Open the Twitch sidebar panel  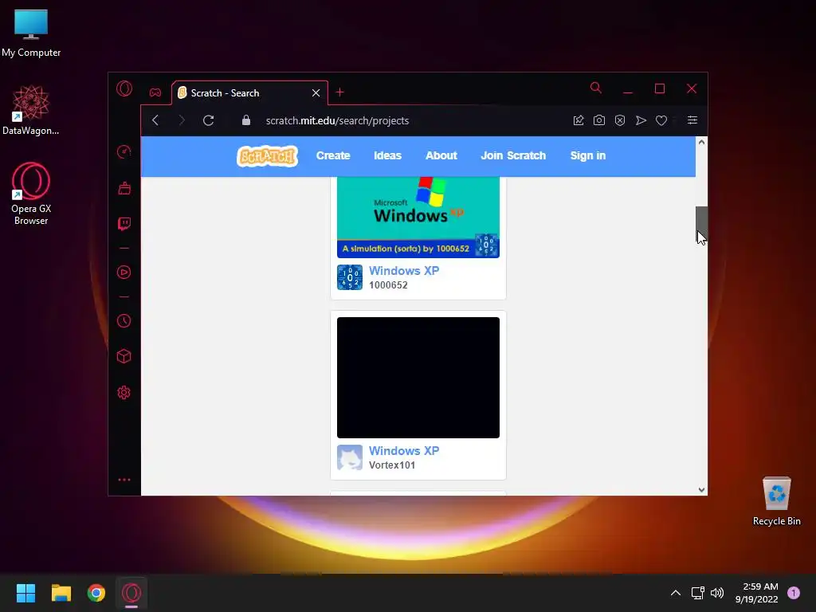pyautogui.click(x=124, y=224)
